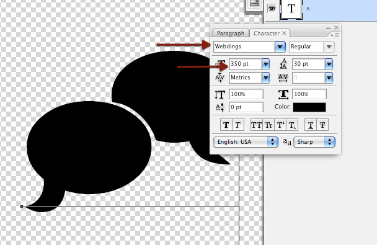Click the horizontal scale 100% field
This screenshot has height=245, width=377.
click(x=309, y=94)
